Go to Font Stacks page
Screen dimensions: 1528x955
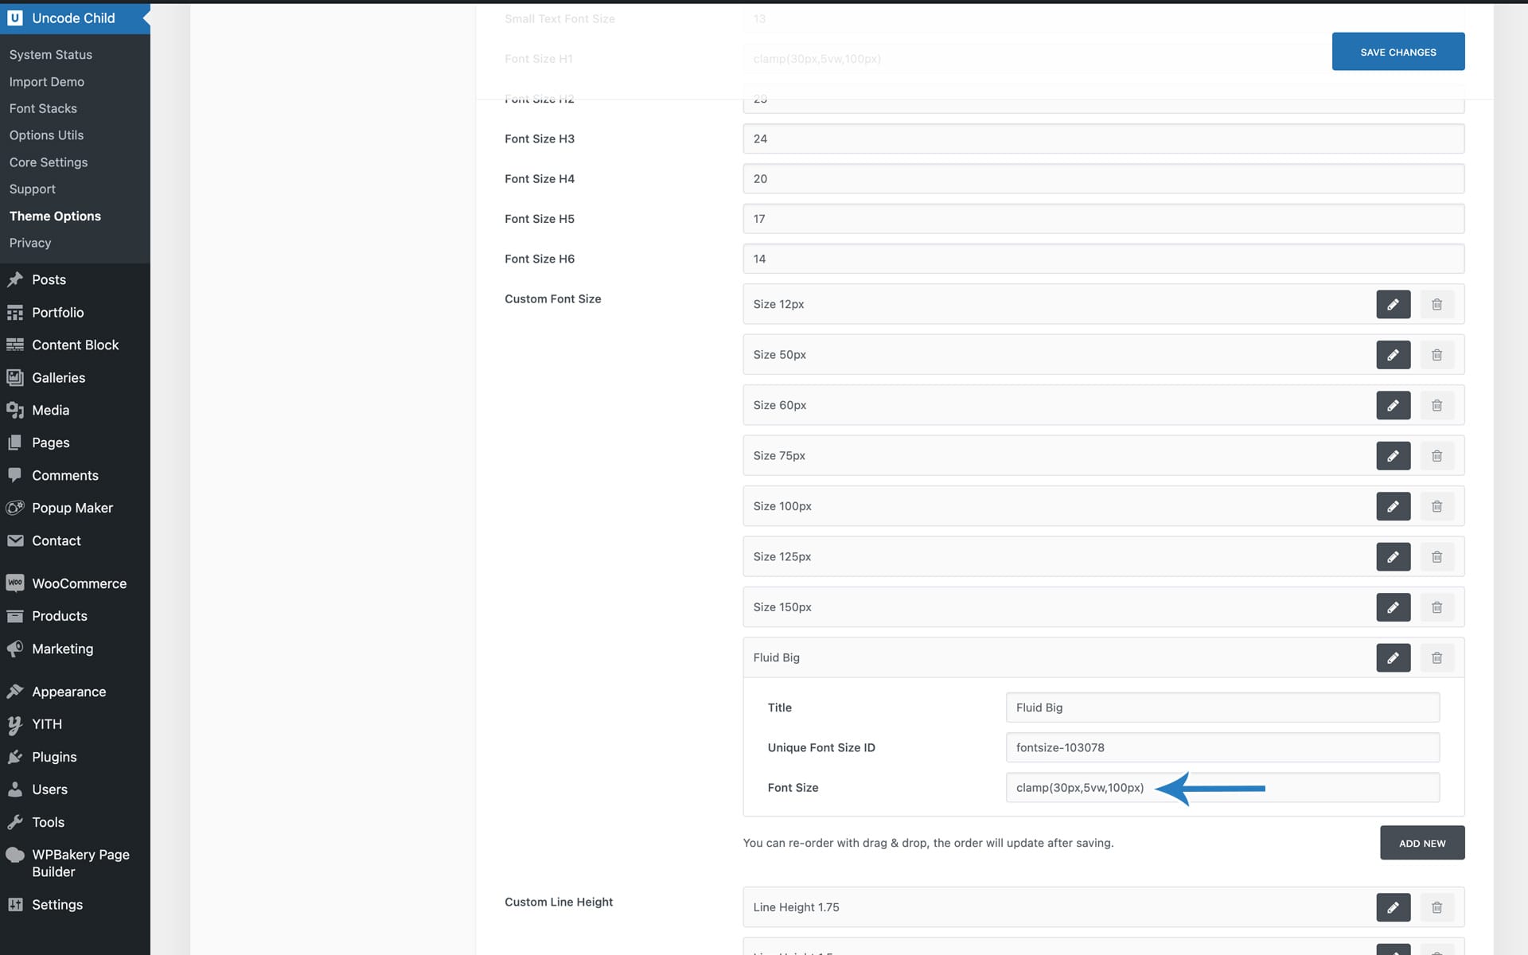43,108
